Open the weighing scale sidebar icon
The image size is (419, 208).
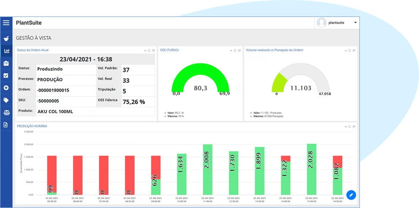click(6, 63)
